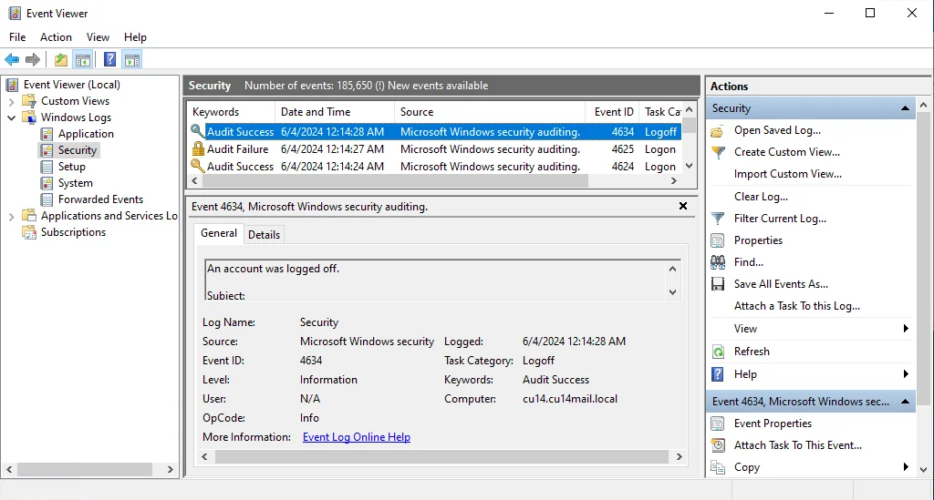Open the File menu
Screen dimensions: 934x500
click(17, 36)
